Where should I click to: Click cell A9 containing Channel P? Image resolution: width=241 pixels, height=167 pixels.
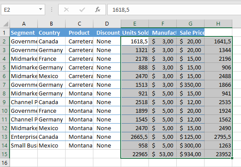[x=24, y=102]
